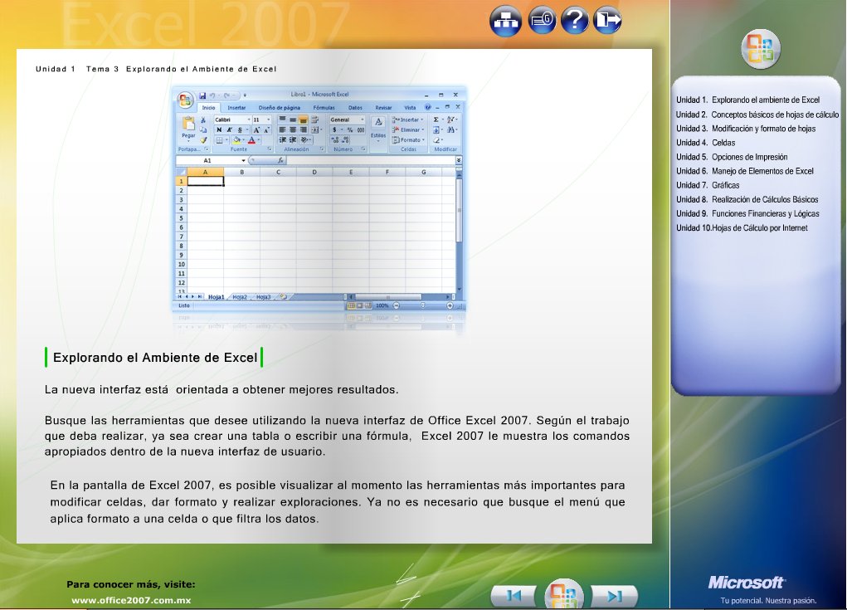Screen dimensions: 847x610
Task: Click the Find binoculars icon in Modificar
Action: point(450,129)
